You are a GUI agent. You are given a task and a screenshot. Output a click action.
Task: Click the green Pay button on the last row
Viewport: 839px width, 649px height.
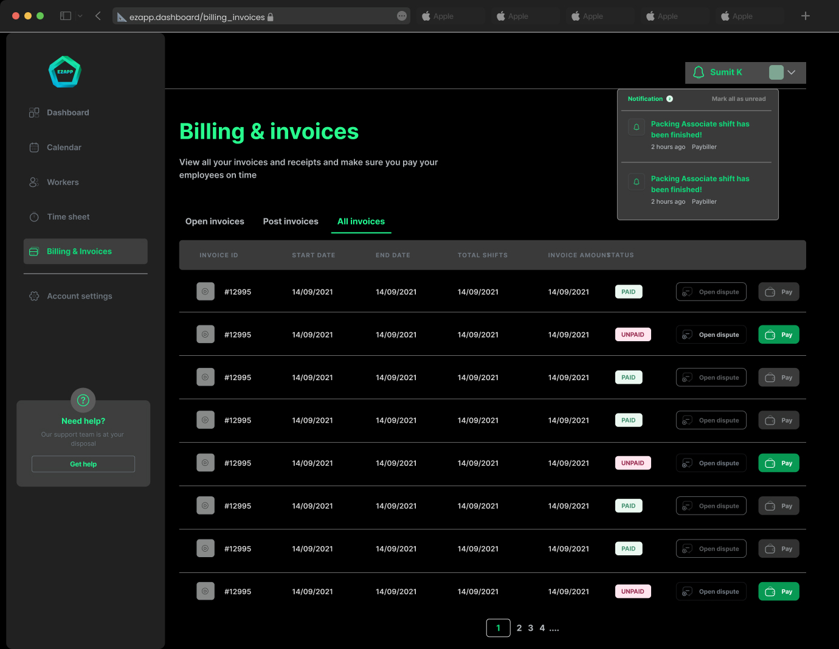click(x=778, y=592)
